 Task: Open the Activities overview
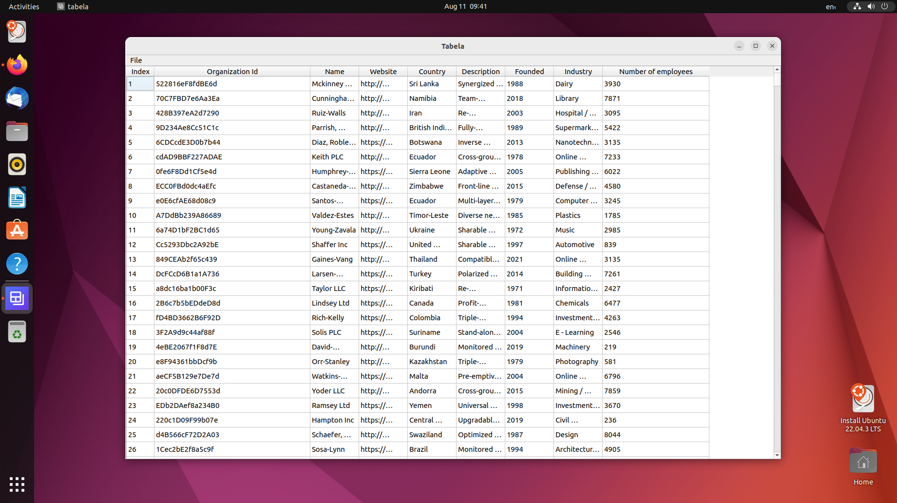(x=24, y=6)
